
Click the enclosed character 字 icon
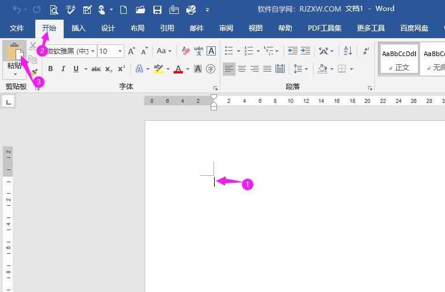[x=210, y=69]
